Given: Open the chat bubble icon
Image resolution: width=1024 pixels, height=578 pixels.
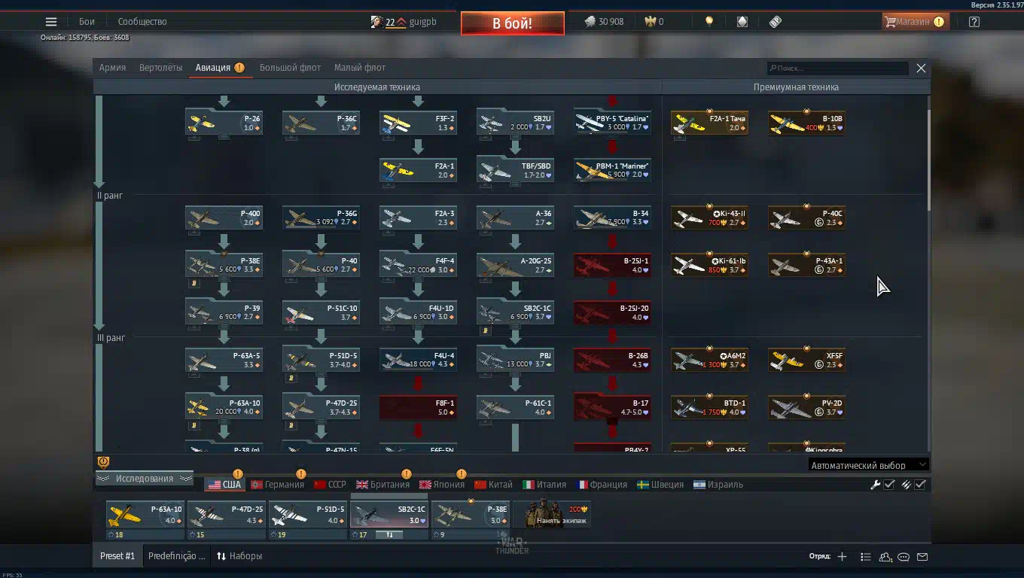Looking at the screenshot, I should coord(904,557).
